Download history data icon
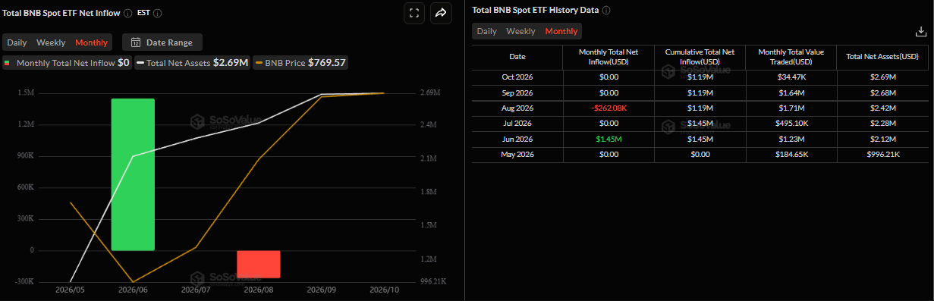The height and width of the screenshot is (301, 934). [920, 31]
